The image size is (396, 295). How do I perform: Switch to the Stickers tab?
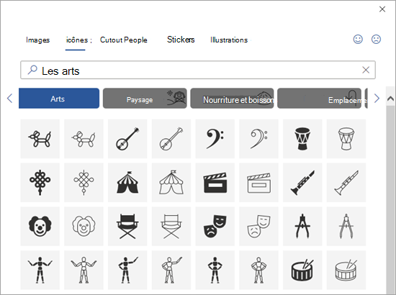tap(181, 40)
